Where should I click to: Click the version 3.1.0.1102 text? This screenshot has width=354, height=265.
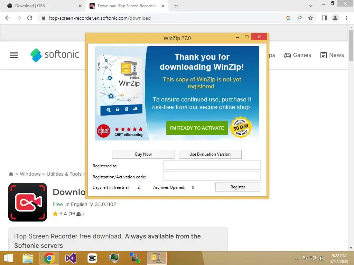[x=103, y=204]
